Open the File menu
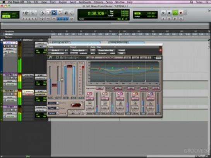211x158 pixels. (x=29, y=2)
